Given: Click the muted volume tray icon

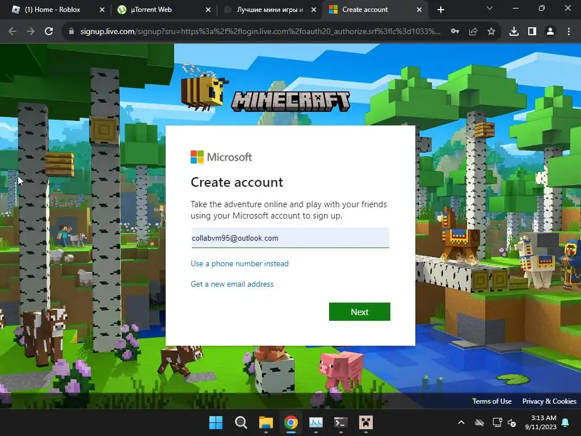Looking at the screenshot, I should 512,422.
